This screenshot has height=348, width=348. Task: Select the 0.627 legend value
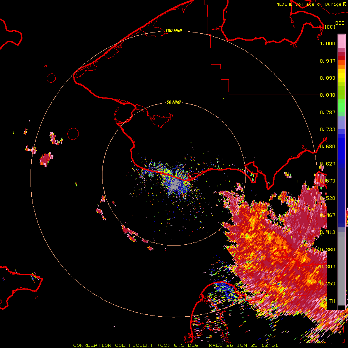click(x=328, y=164)
